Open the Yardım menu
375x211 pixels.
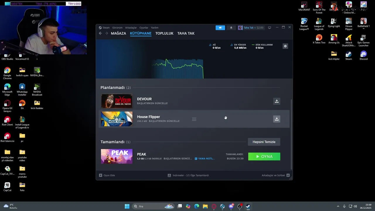click(x=155, y=28)
